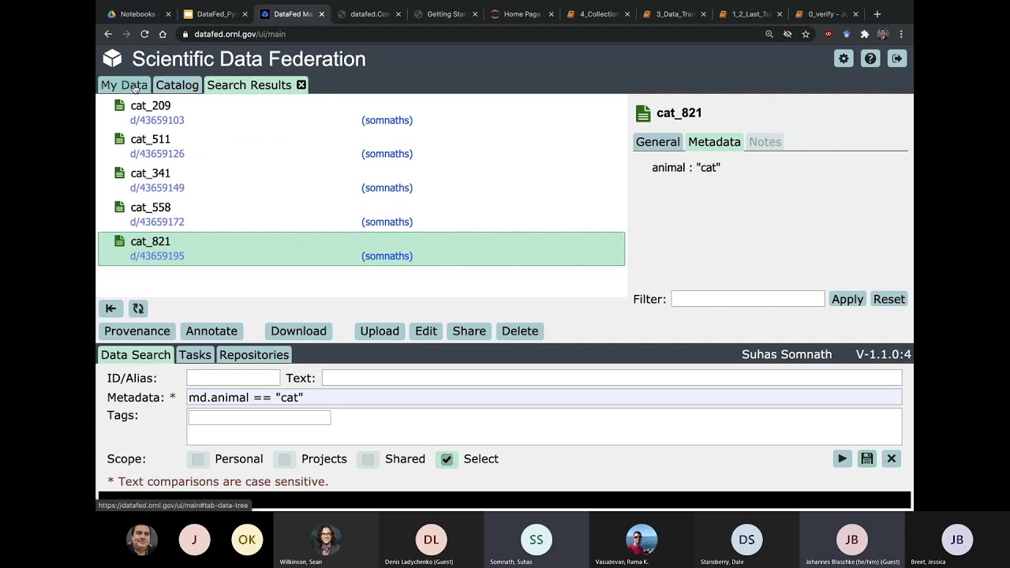Open the Metadata details tab
Viewport: 1010px width, 568px height.
(714, 142)
